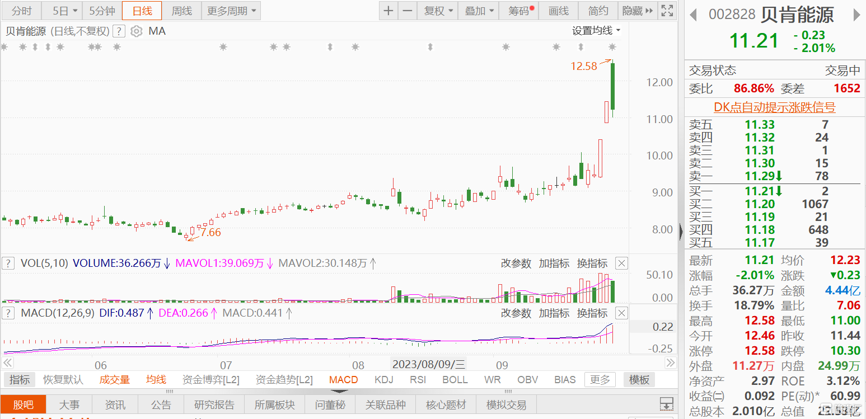866x419 pixels.
Task: Click 画线 drawing tool button
Action: pos(559,11)
